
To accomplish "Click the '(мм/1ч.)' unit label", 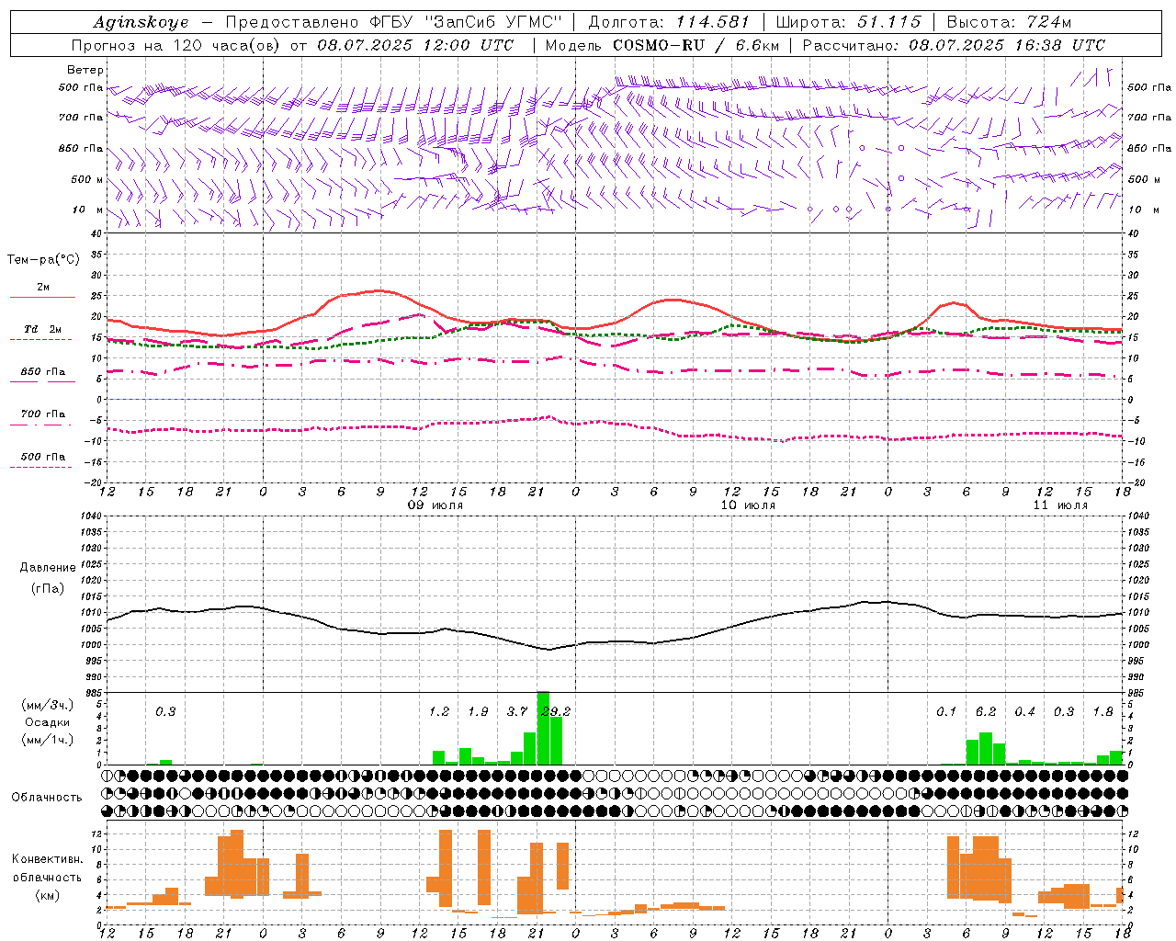I will point(48,740).
